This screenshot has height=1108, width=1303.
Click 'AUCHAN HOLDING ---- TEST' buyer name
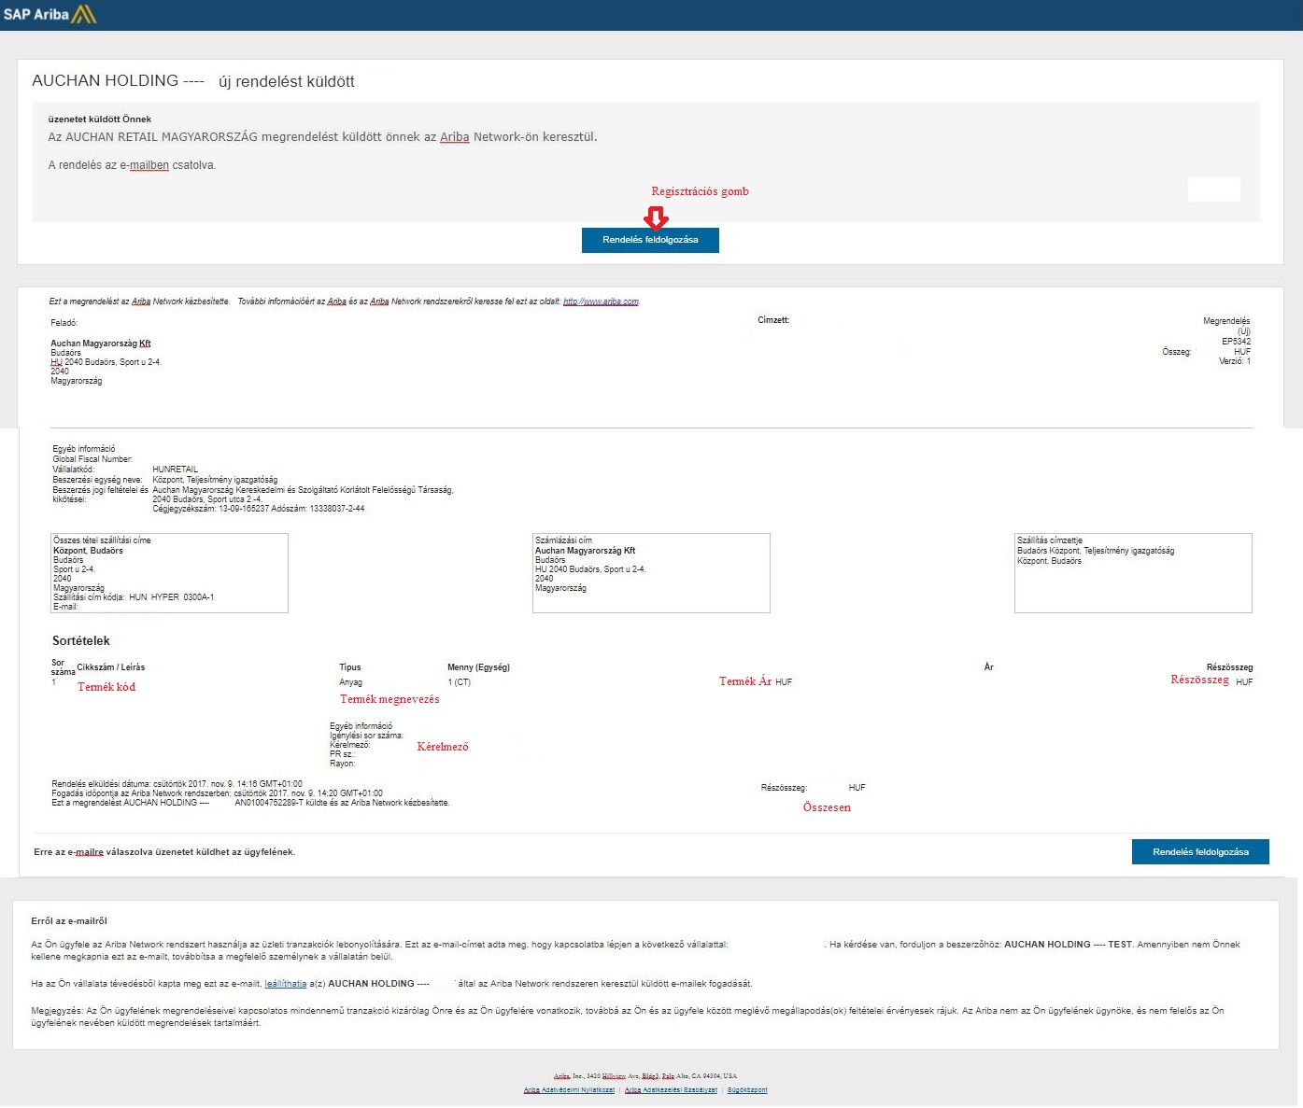click(x=1068, y=945)
